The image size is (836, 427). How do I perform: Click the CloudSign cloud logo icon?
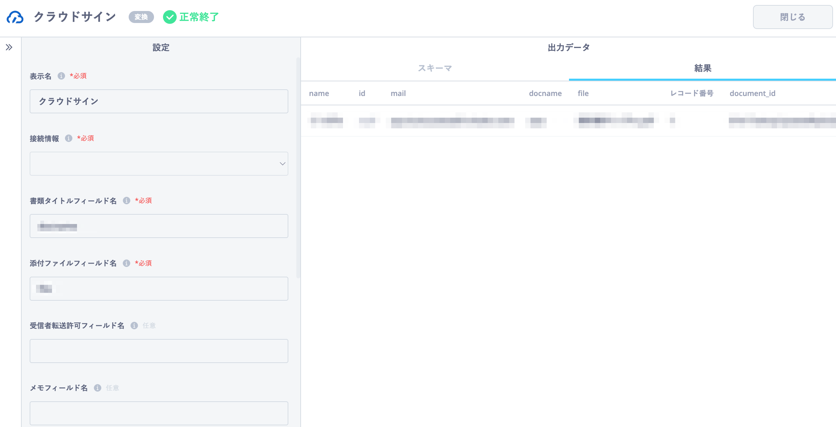15,17
